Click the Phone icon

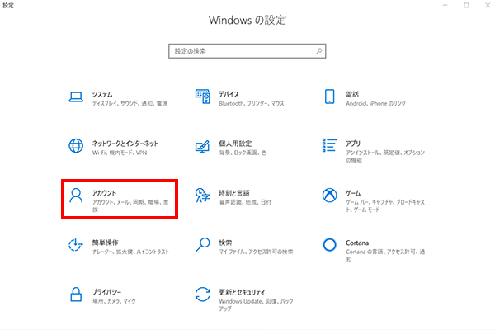click(x=329, y=97)
